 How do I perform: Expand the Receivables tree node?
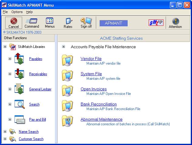pyautogui.click(x=10, y=74)
